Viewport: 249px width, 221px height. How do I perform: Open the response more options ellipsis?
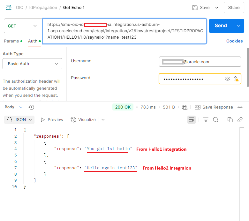tap(240, 107)
